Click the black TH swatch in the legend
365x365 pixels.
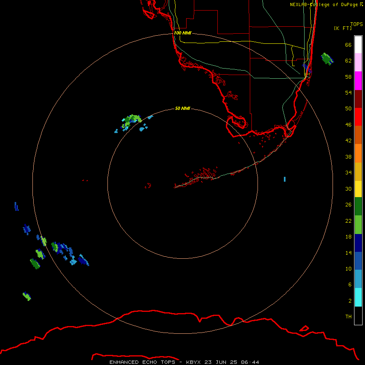pyautogui.click(x=358, y=316)
